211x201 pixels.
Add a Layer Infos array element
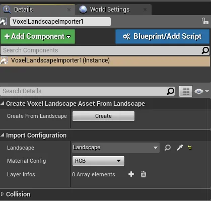131,174
